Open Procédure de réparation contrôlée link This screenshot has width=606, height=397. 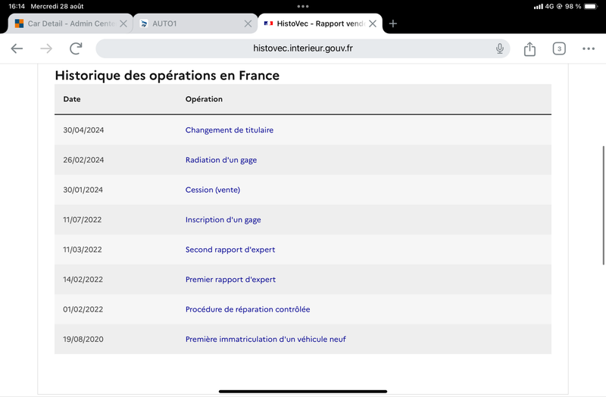point(248,309)
